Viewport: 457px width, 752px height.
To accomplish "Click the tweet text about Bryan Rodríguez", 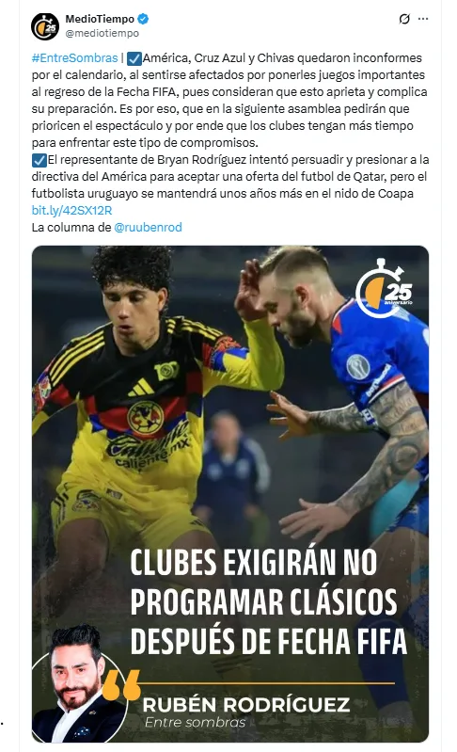I will [x=230, y=177].
